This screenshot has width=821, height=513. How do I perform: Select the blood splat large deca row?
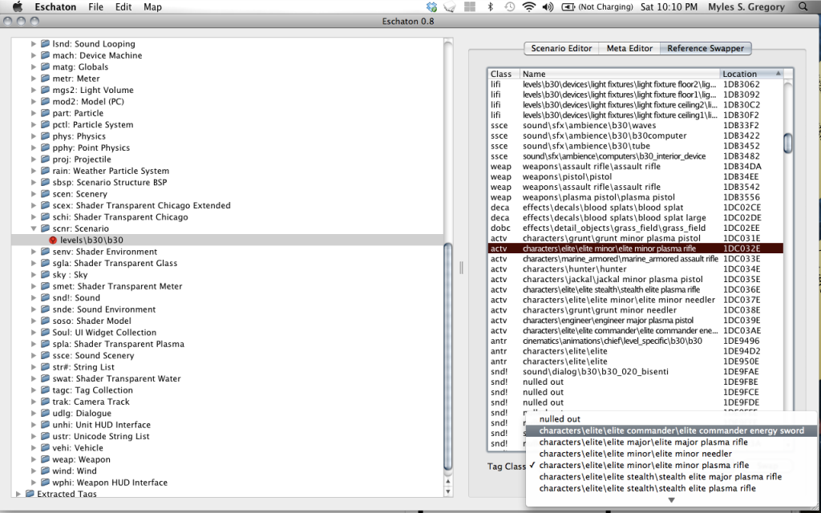click(x=635, y=218)
